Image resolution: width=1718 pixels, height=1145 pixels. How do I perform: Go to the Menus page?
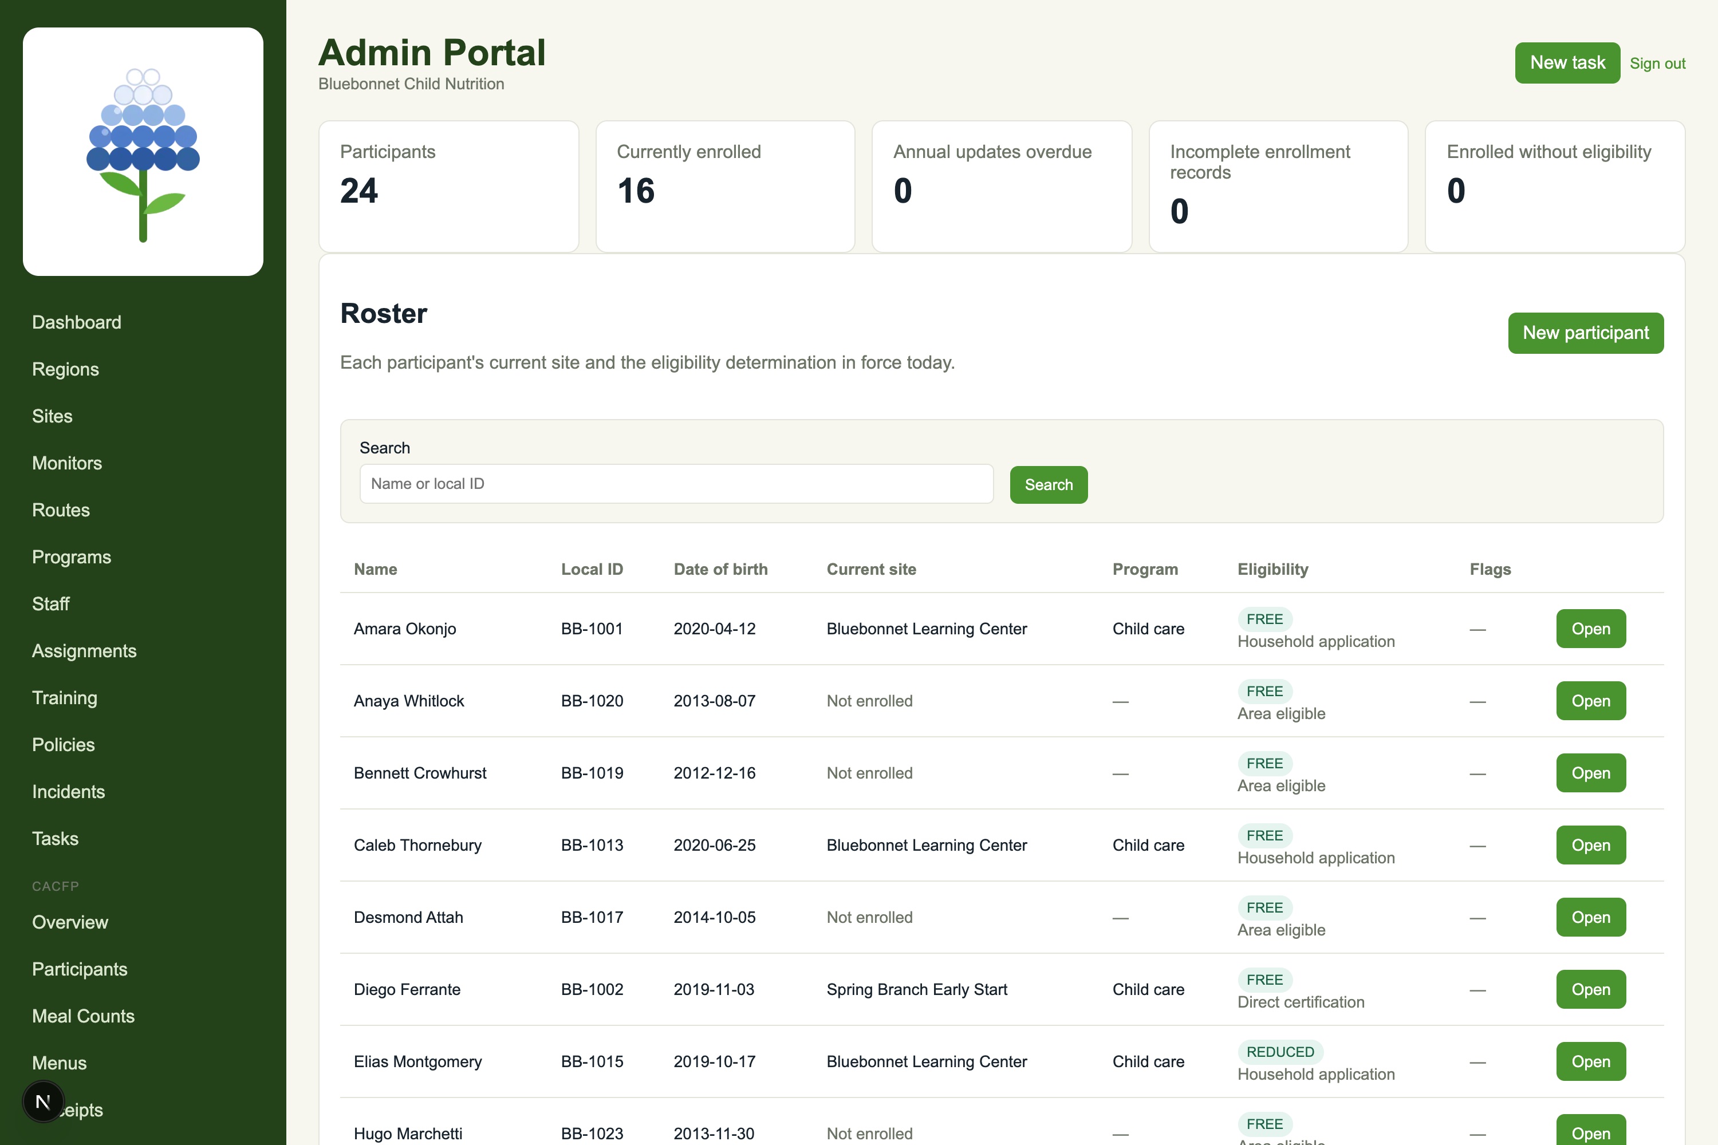pos(60,1063)
